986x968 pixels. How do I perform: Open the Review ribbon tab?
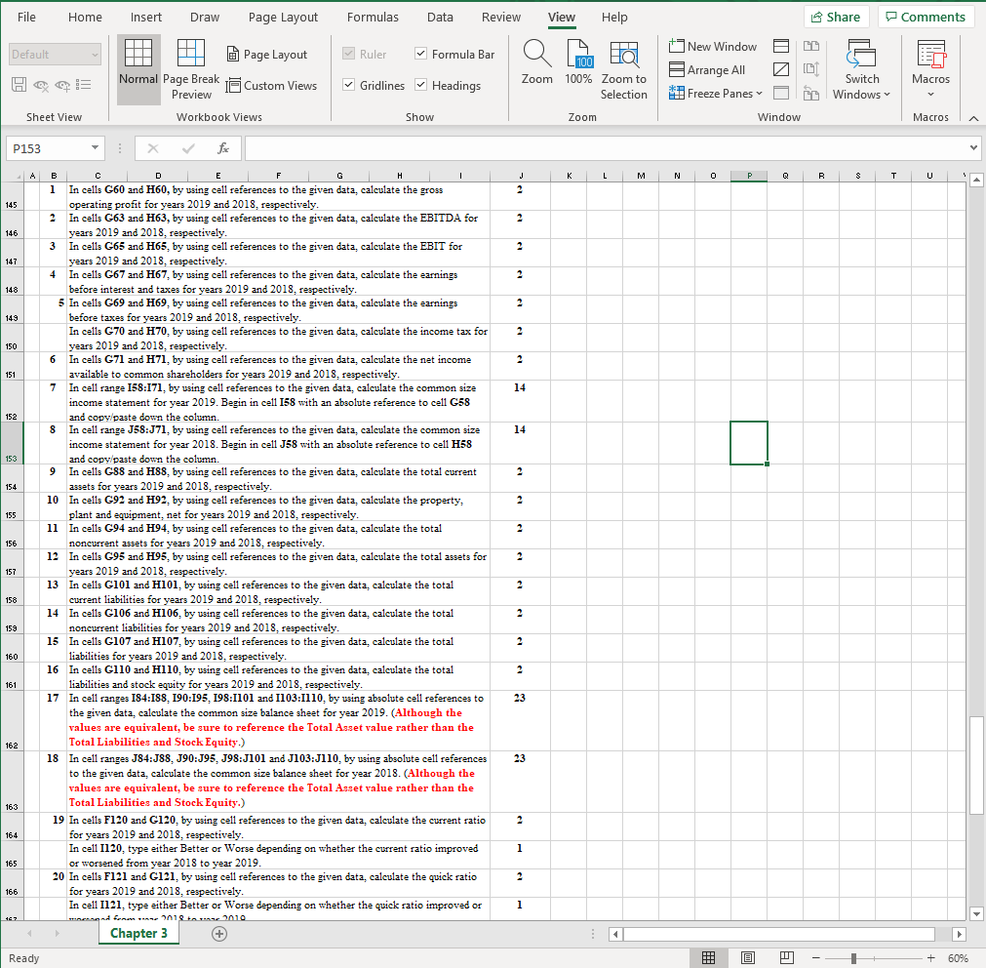pyautogui.click(x=500, y=17)
